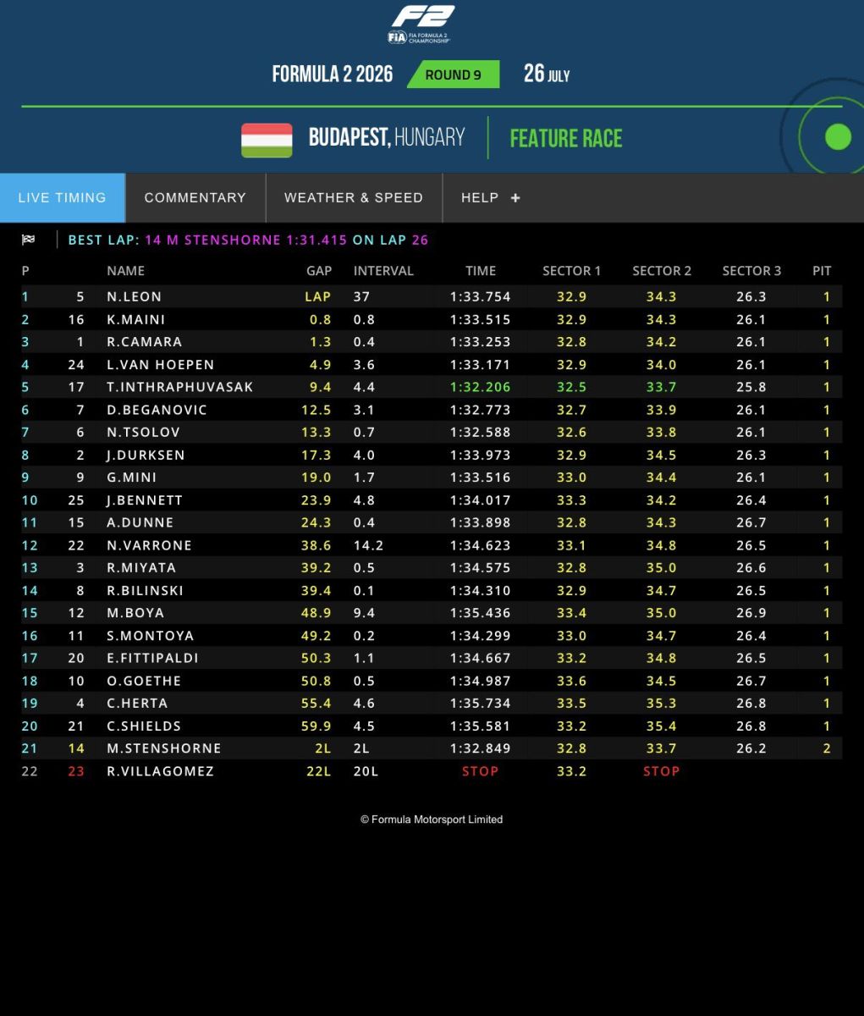Open the Commentary tab
The width and height of the screenshot is (864, 1016).
tap(195, 197)
